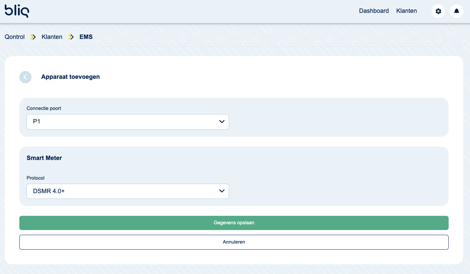The image size is (470, 274).
Task: Open Dashboard from the top navigation
Action: tap(374, 11)
